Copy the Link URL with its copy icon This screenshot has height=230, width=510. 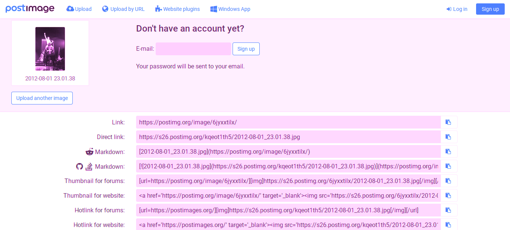(449, 122)
